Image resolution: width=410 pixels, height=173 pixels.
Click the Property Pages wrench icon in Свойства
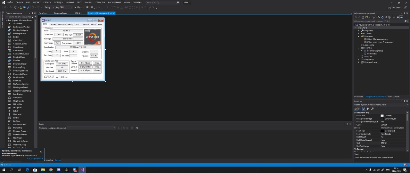[372, 109]
